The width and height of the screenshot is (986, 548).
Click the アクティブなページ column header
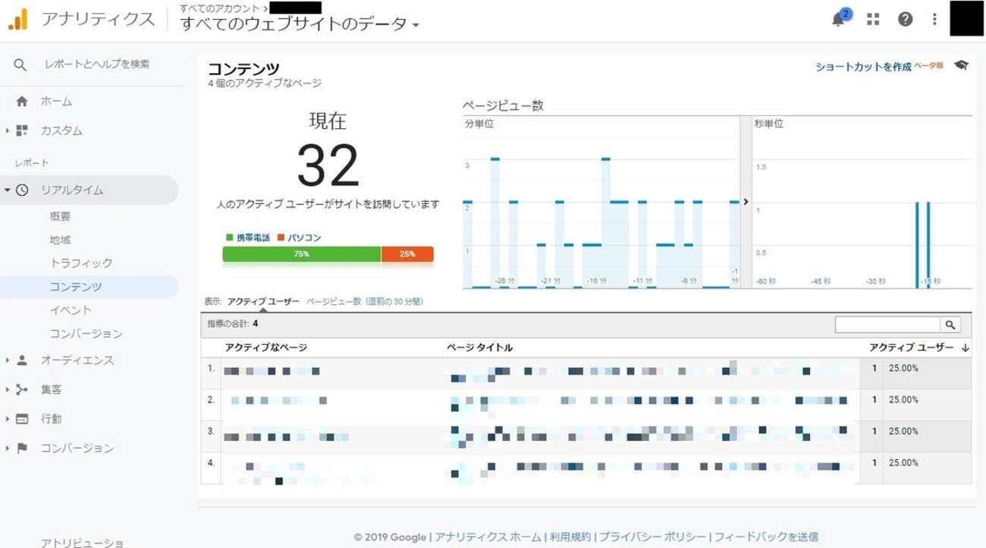tap(266, 348)
